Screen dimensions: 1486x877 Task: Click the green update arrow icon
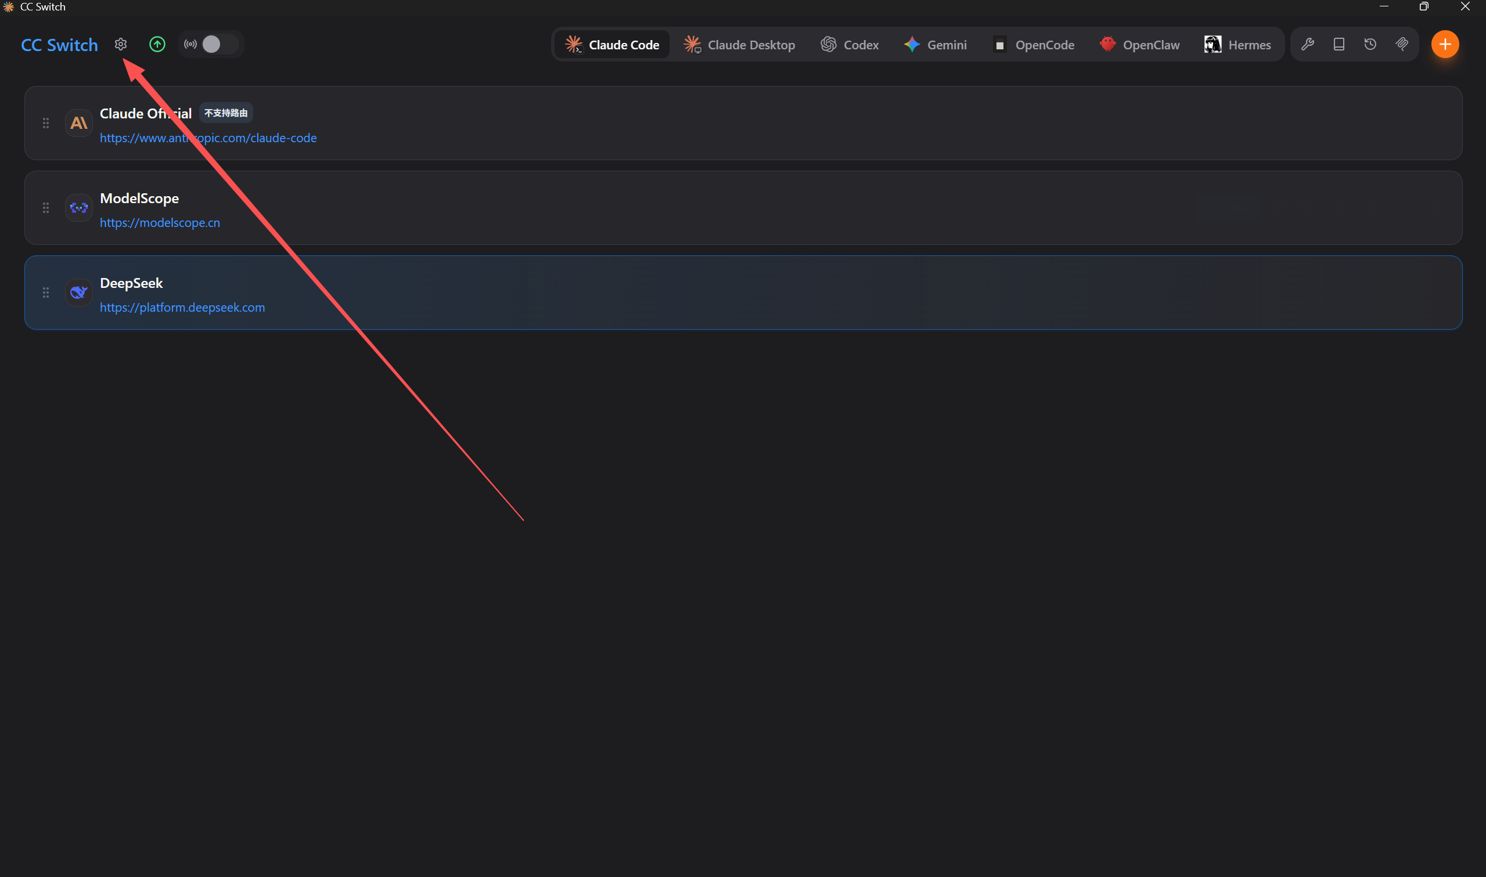click(157, 44)
